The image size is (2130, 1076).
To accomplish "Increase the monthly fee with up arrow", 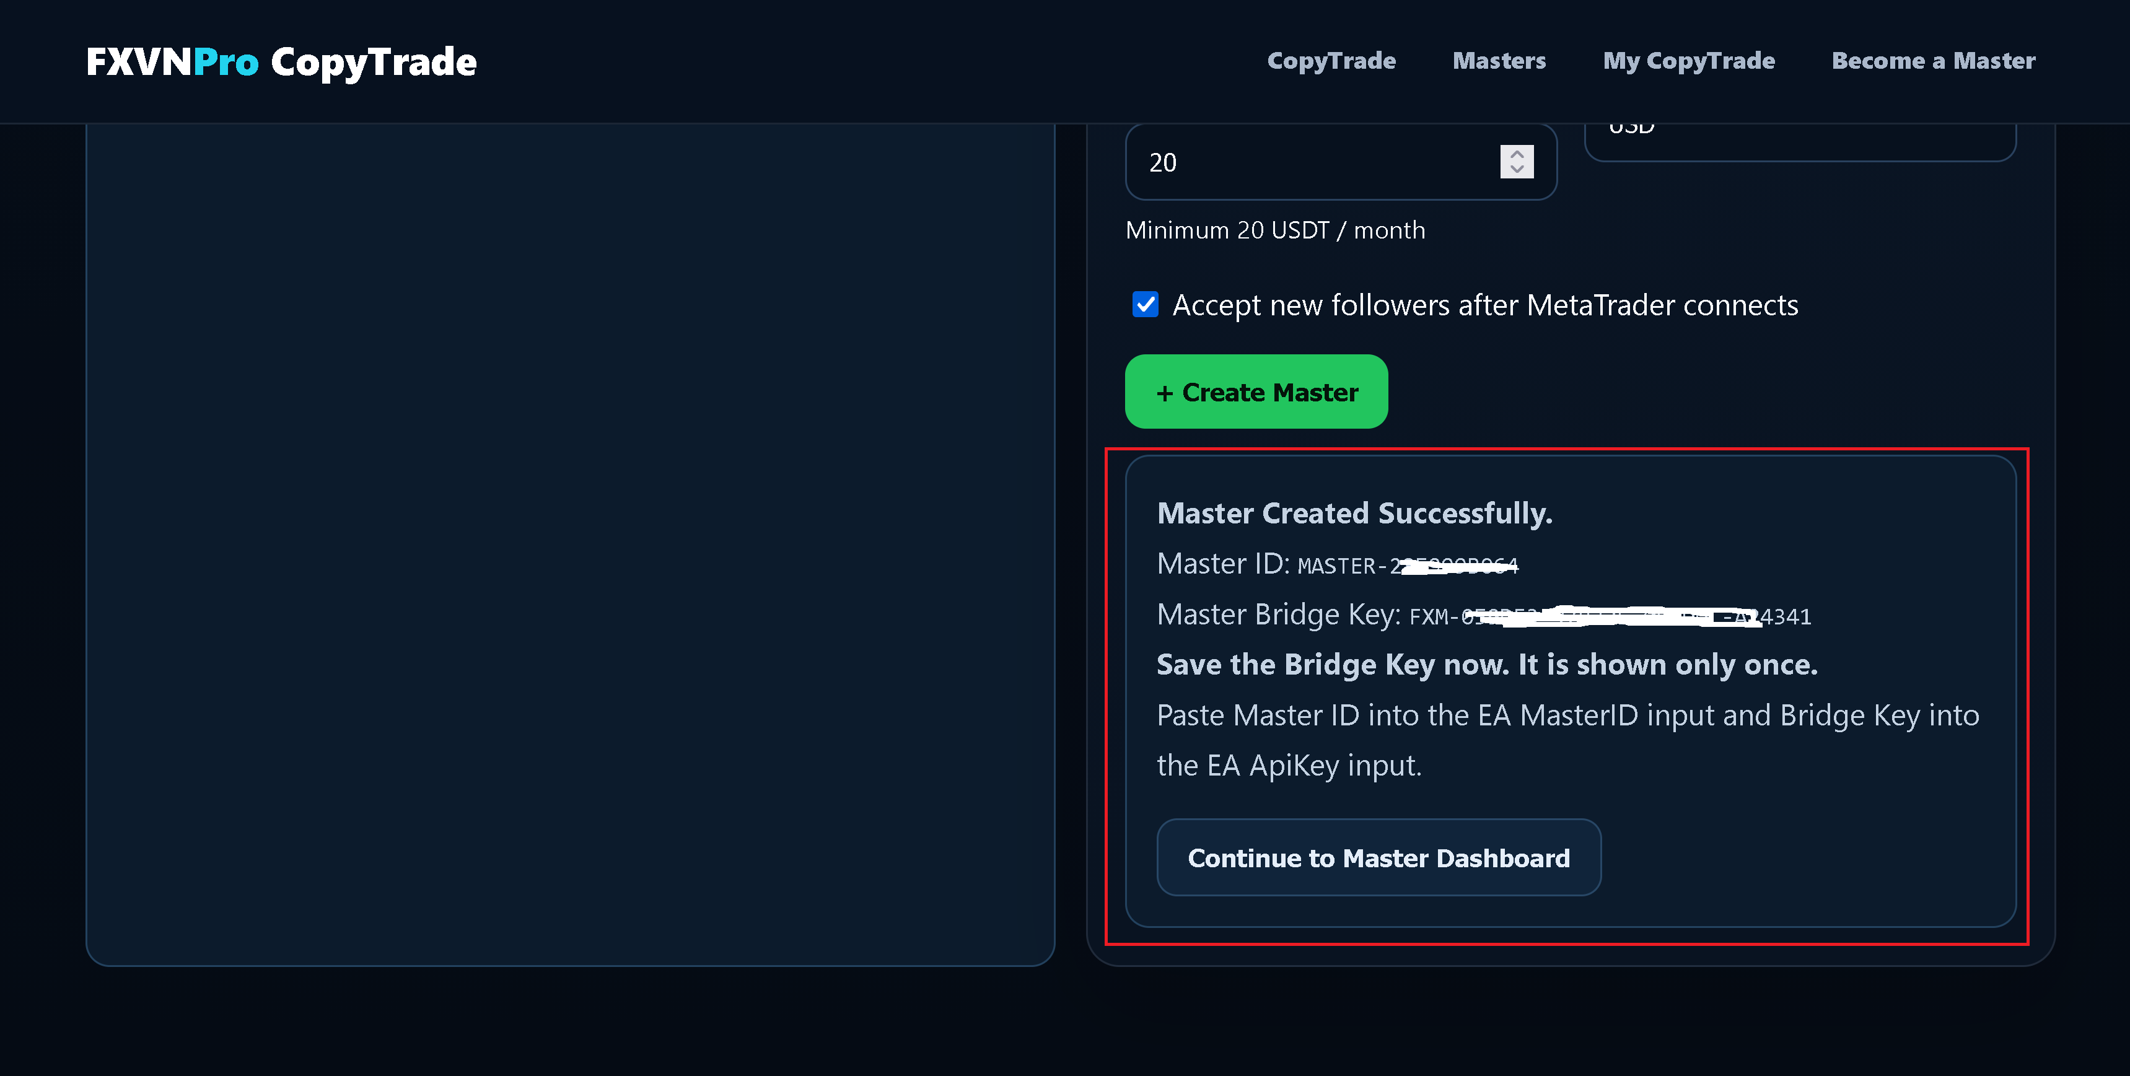I will (x=1517, y=154).
